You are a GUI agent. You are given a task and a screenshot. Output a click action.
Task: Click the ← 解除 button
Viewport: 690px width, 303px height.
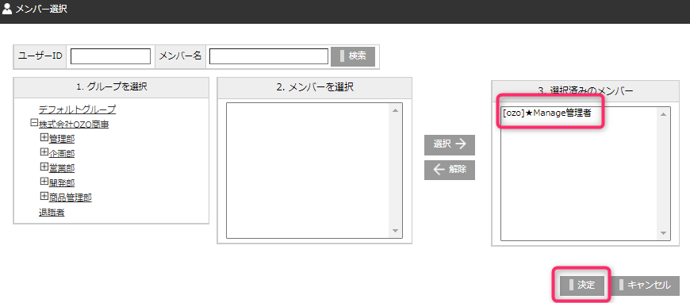(449, 170)
